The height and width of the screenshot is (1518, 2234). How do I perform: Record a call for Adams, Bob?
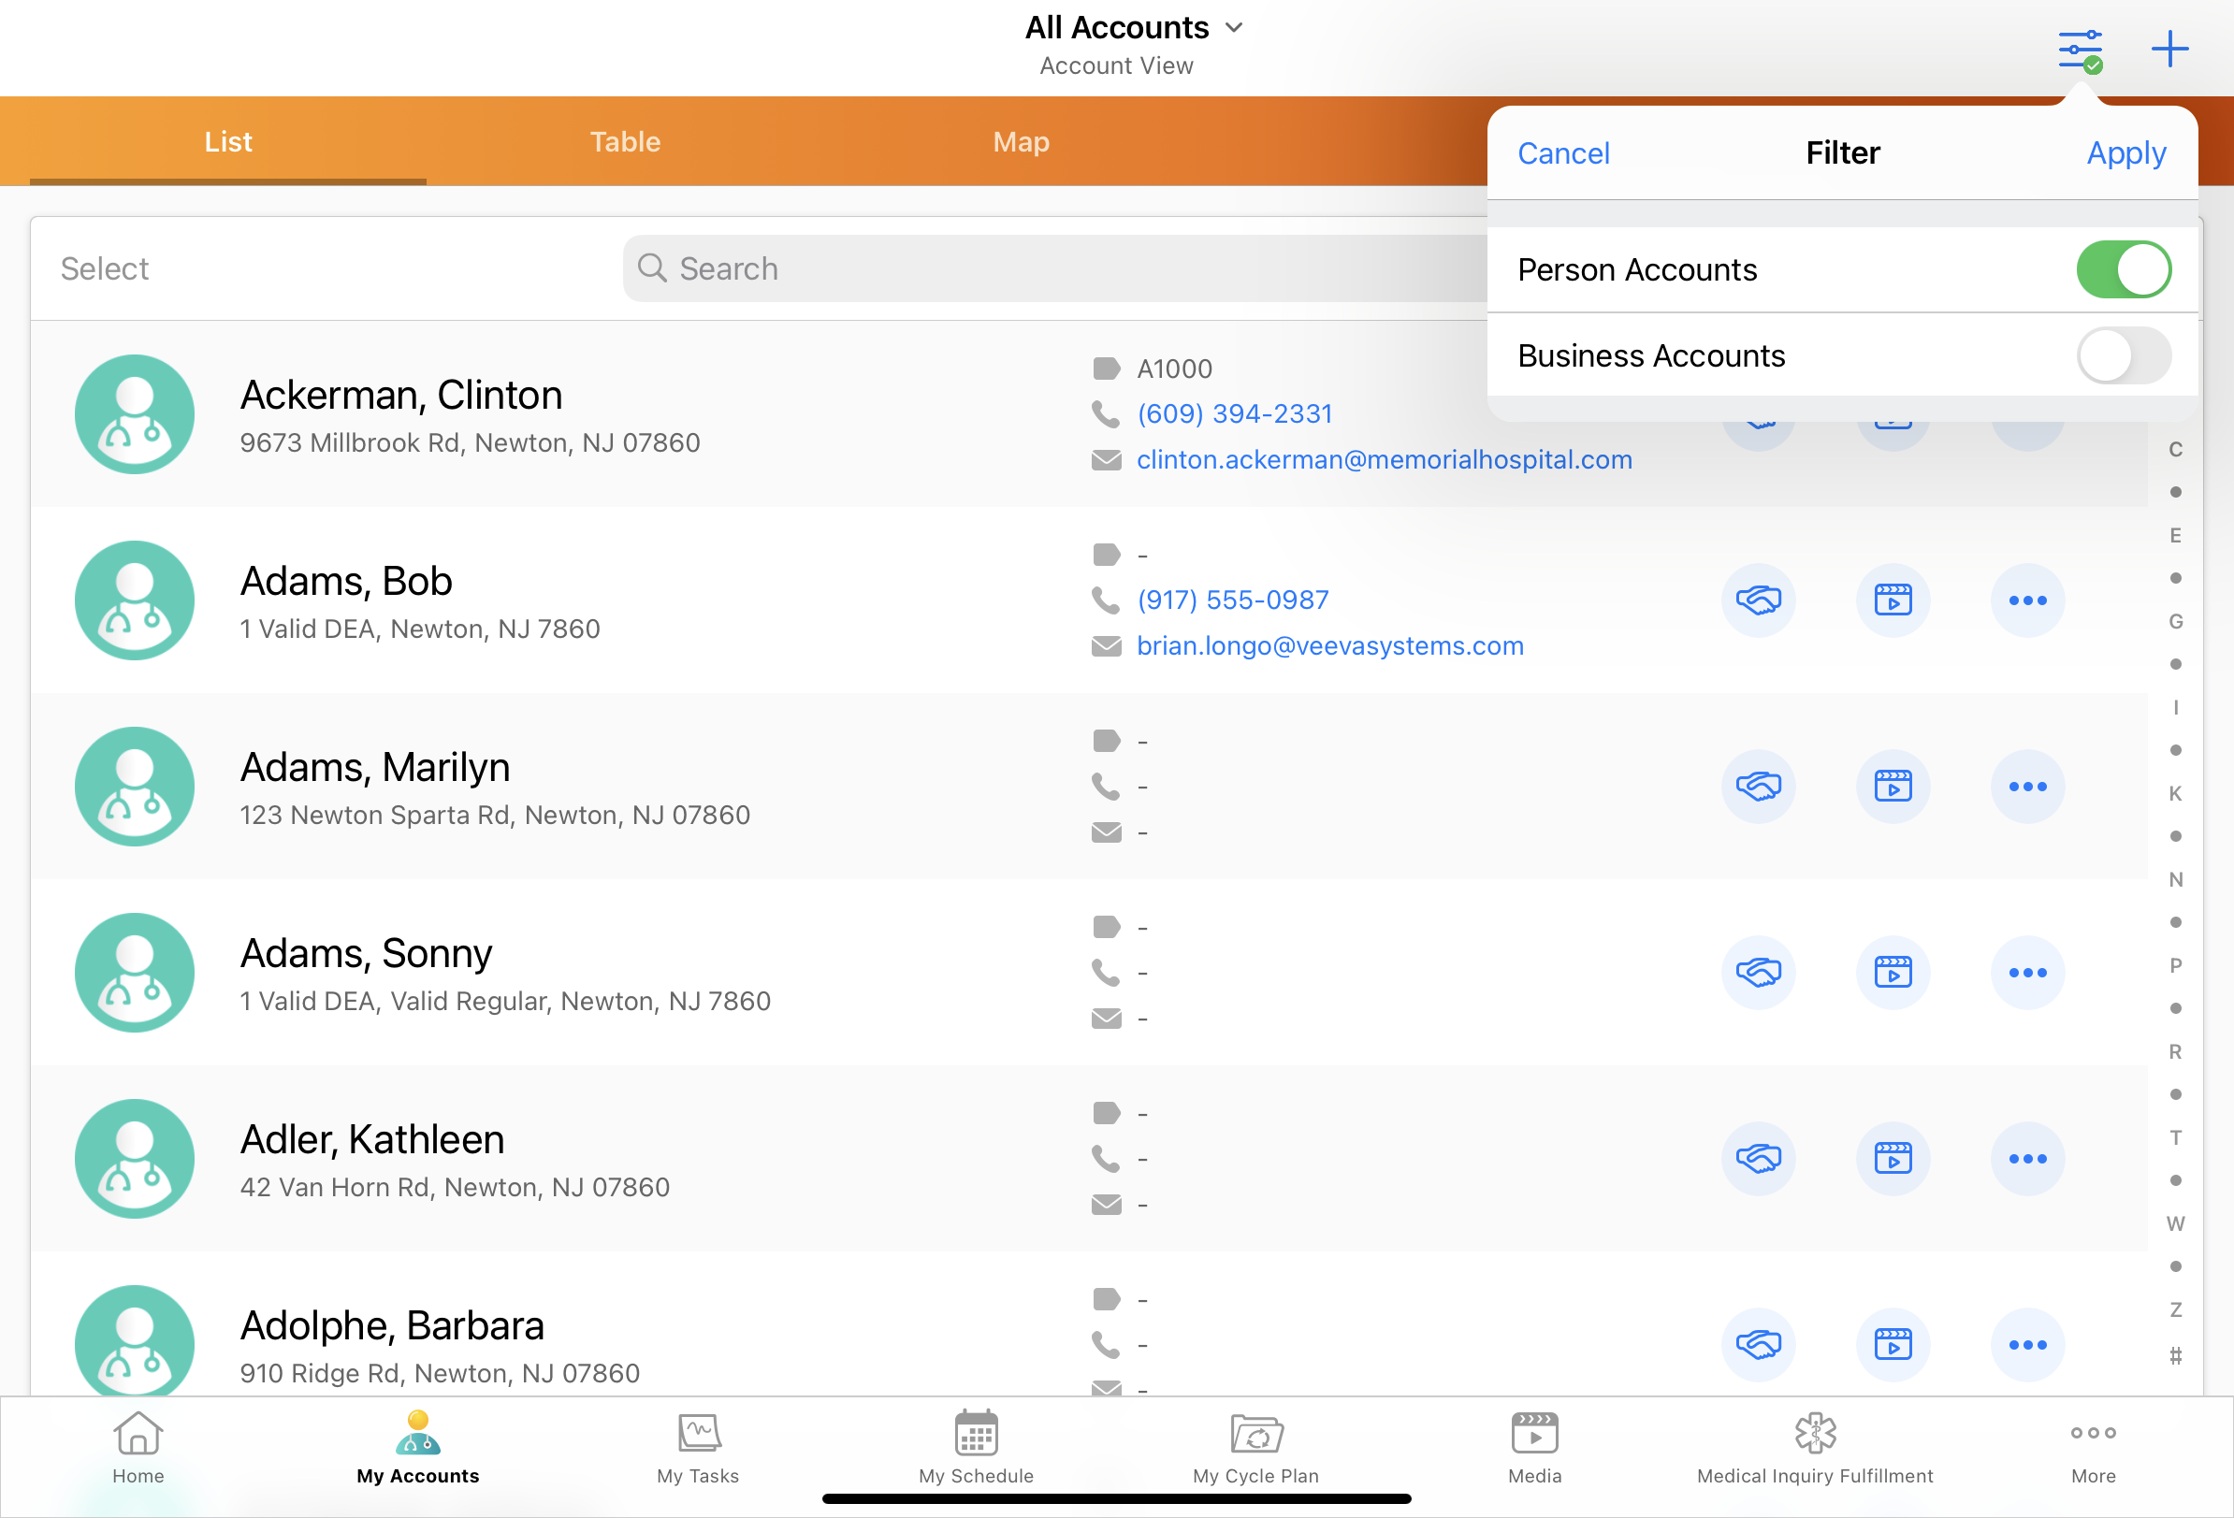[x=1757, y=600]
